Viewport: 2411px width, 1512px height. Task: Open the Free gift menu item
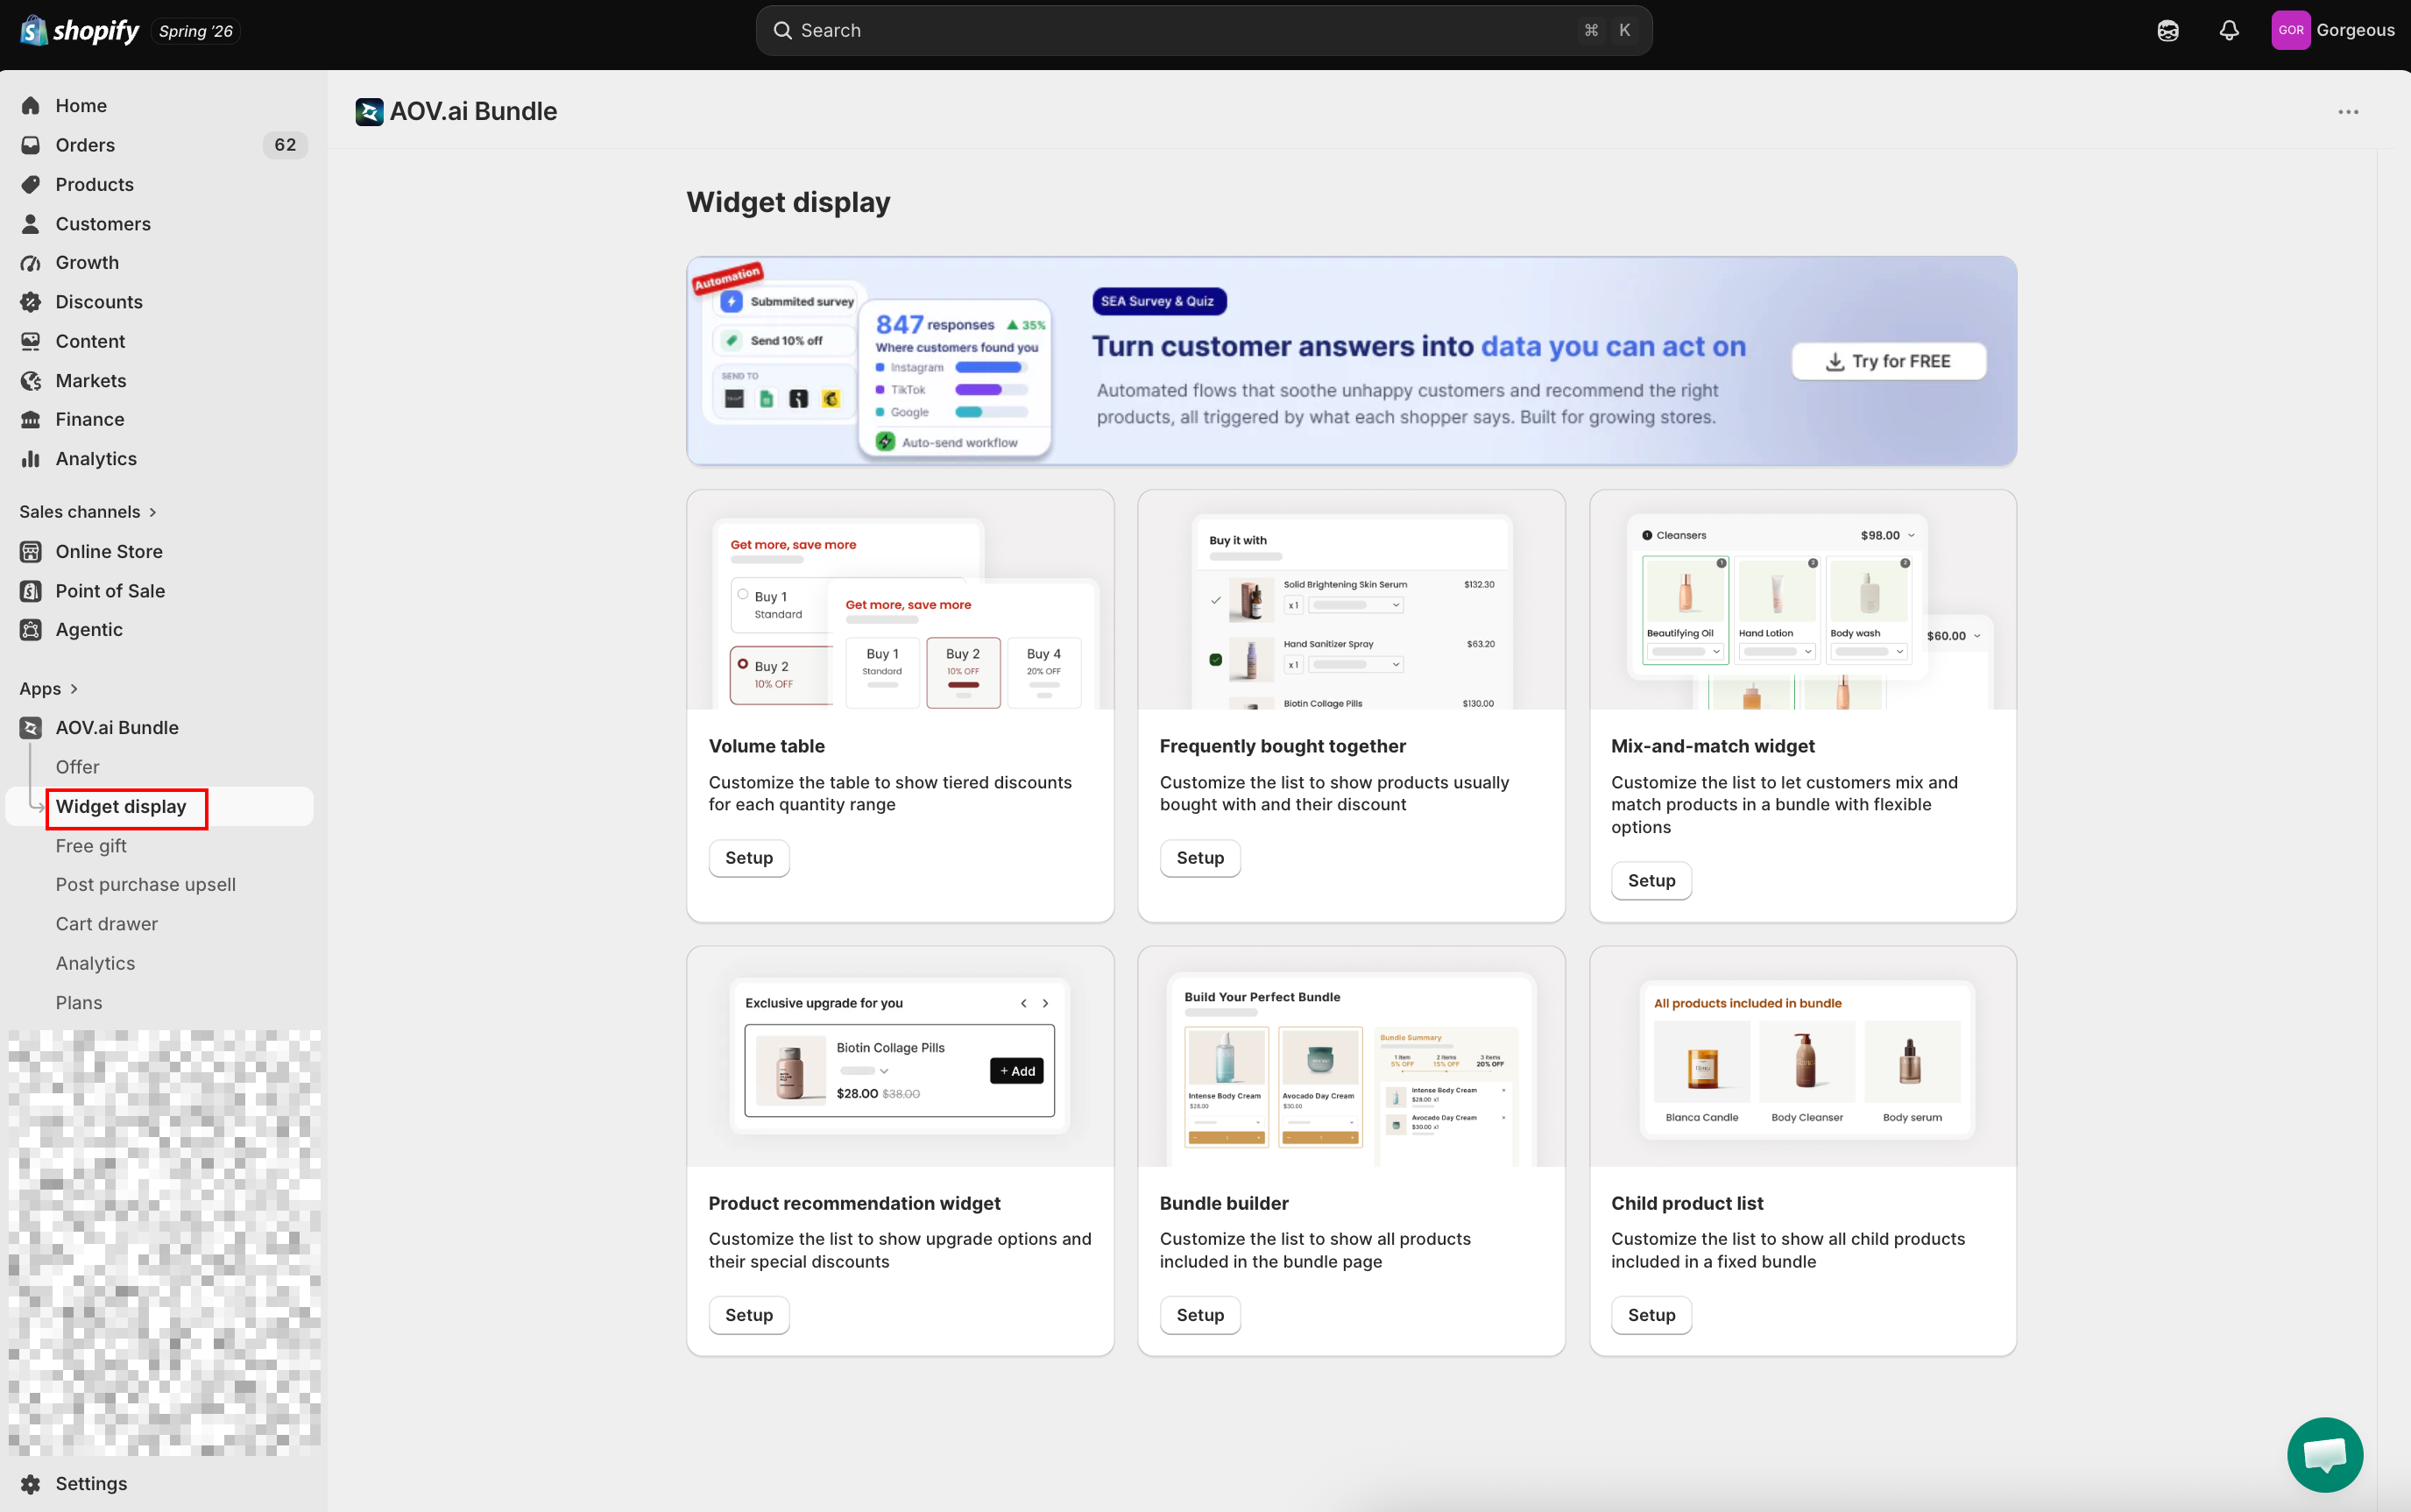[91, 846]
